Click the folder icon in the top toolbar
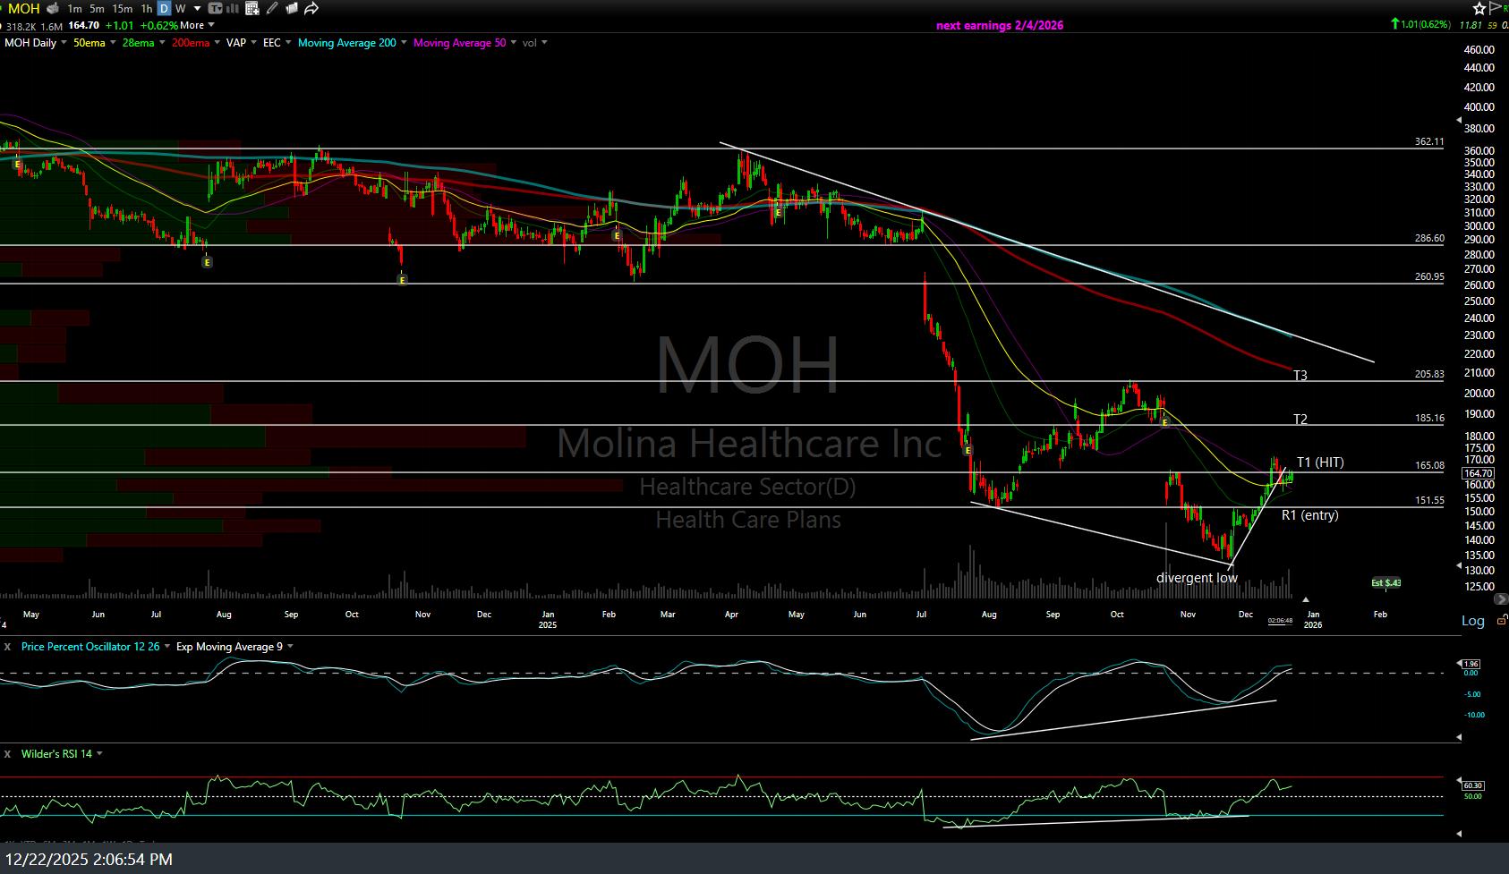 [x=291, y=8]
